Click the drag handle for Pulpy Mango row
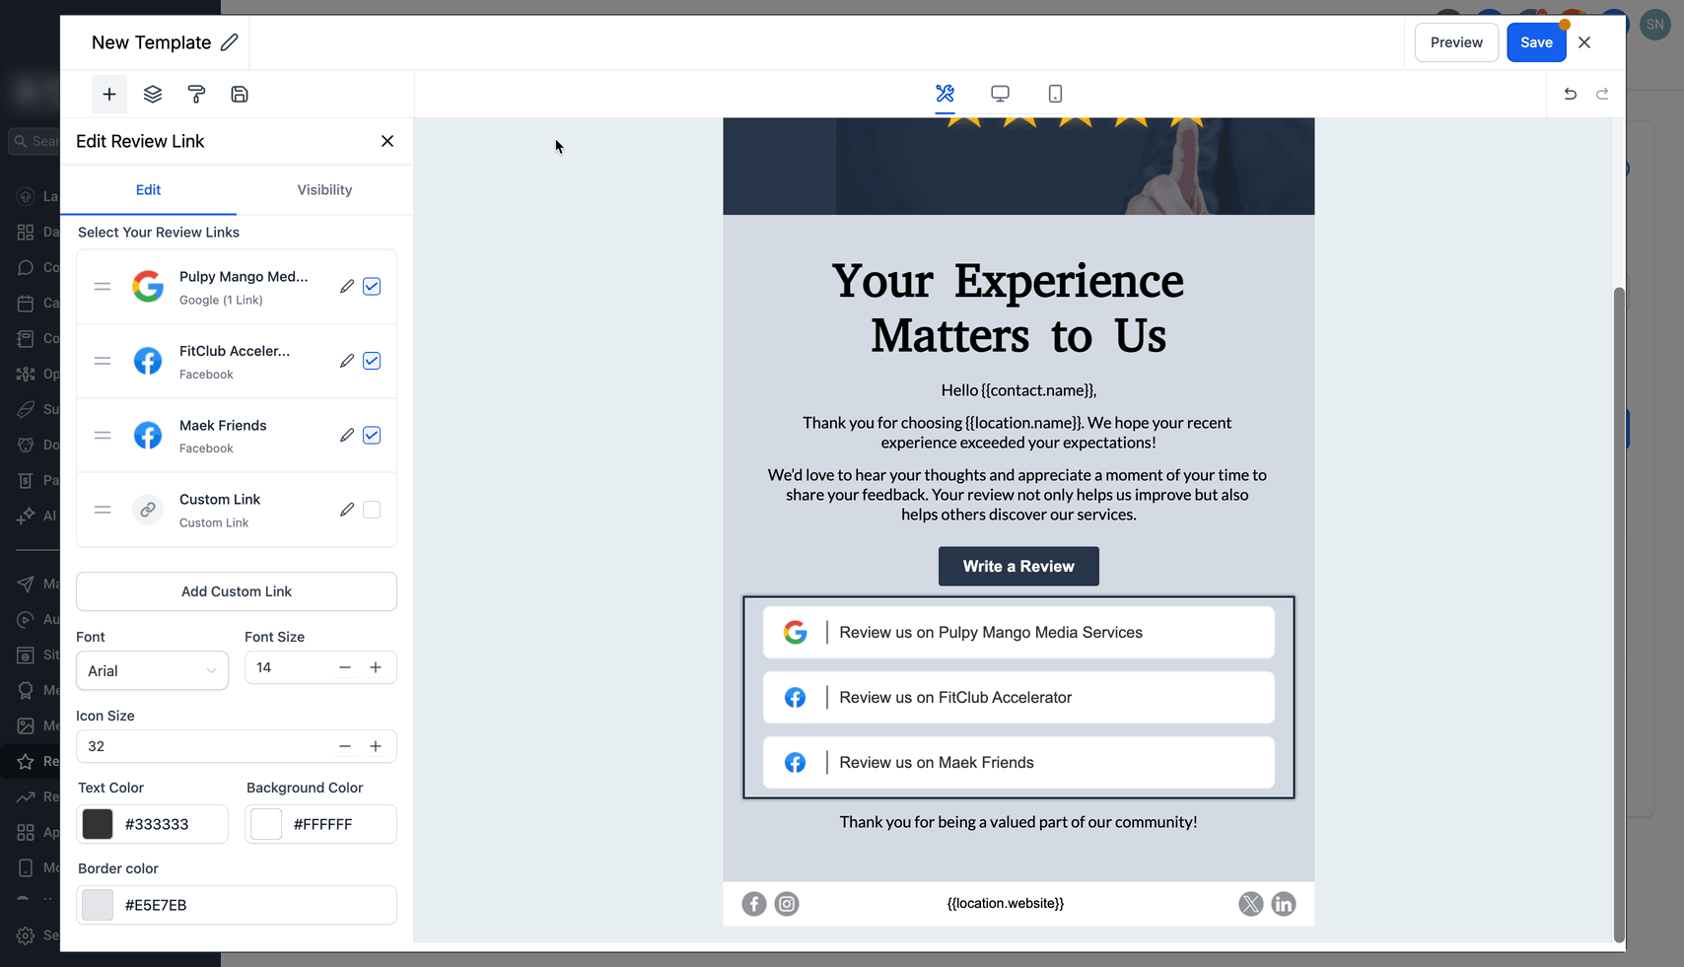 (103, 287)
